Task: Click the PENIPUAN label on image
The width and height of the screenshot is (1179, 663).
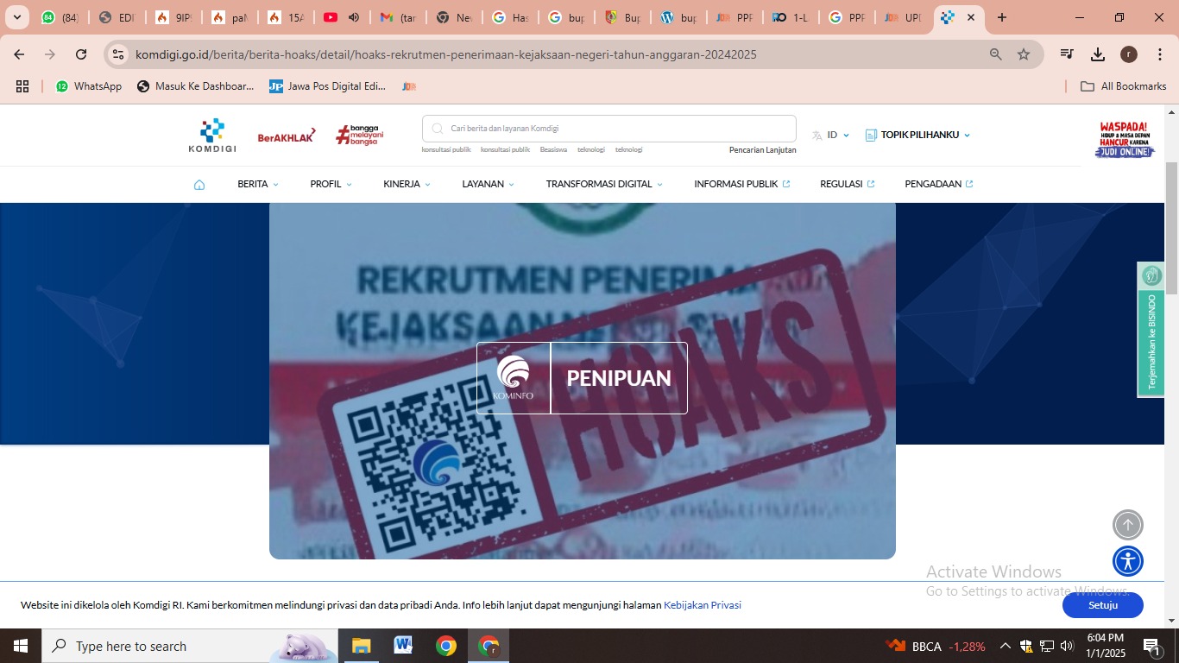Action: [619, 378]
